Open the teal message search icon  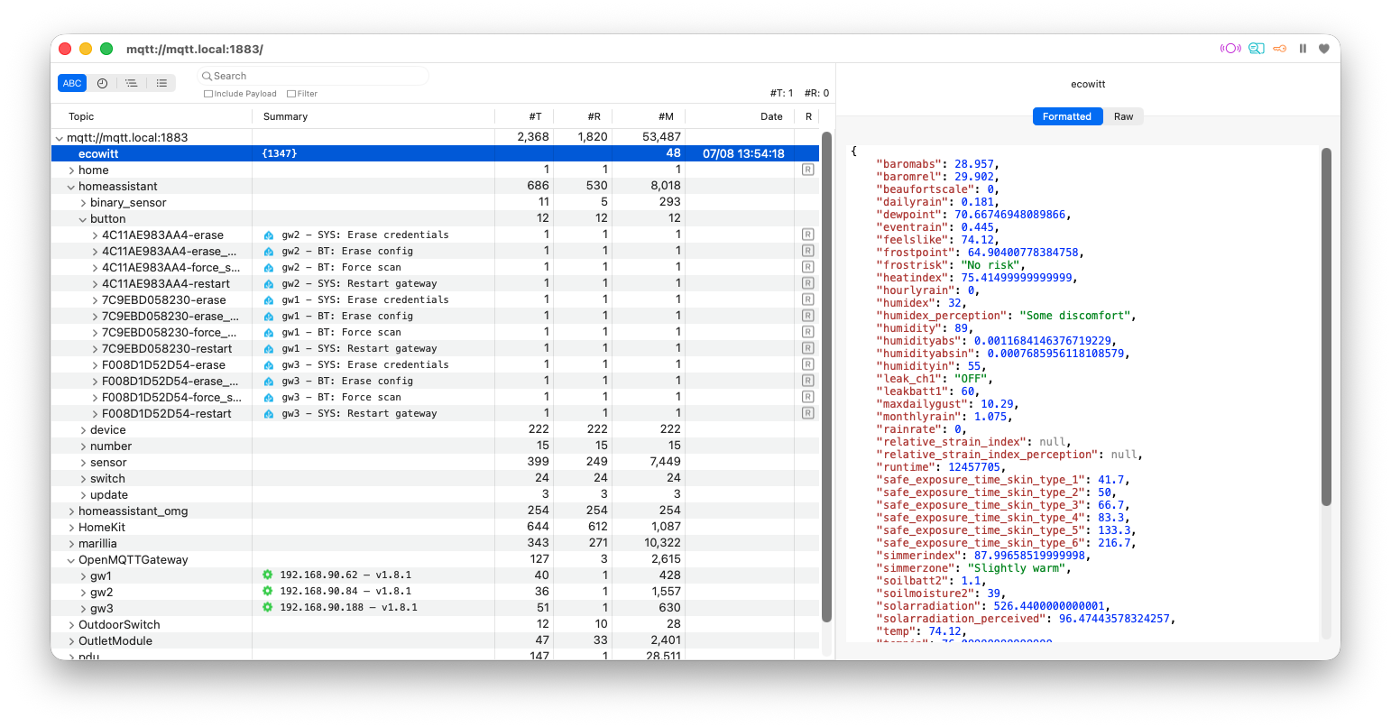tap(1257, 49)
